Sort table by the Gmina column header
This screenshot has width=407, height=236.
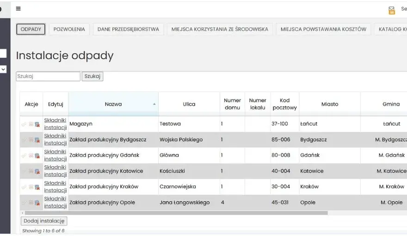coord(384,104)
